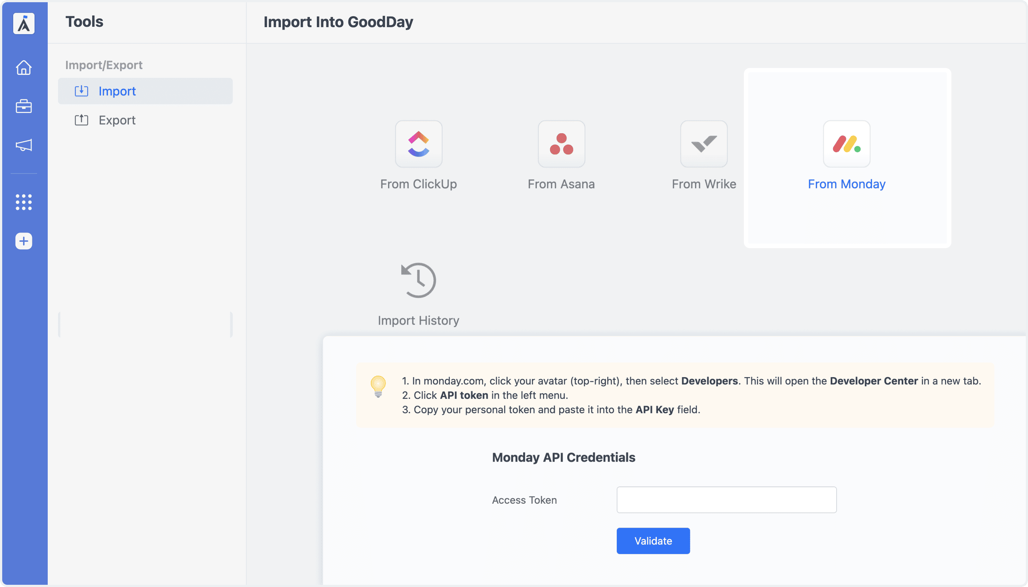1028x587 pixels.
Task: Select the Monday import icon
Action: (846, 144)
